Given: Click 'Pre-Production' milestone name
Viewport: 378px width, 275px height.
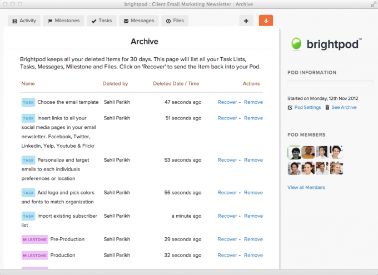Looking at the screenshot, I should click(67, 239).
